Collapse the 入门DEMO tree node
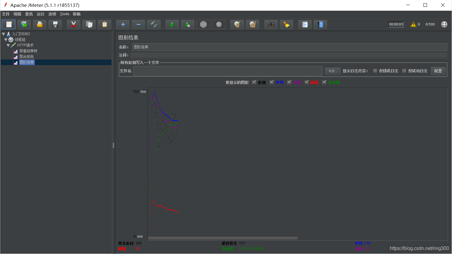This screenshot has height=254, width=452. (3, 34)
